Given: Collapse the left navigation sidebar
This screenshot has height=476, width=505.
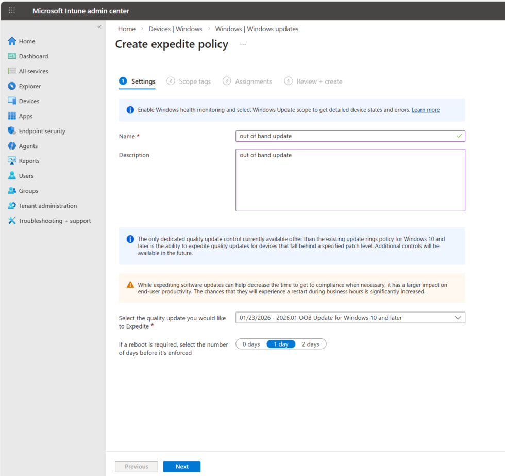Looking at the screenshot, I should click(99, 27).
